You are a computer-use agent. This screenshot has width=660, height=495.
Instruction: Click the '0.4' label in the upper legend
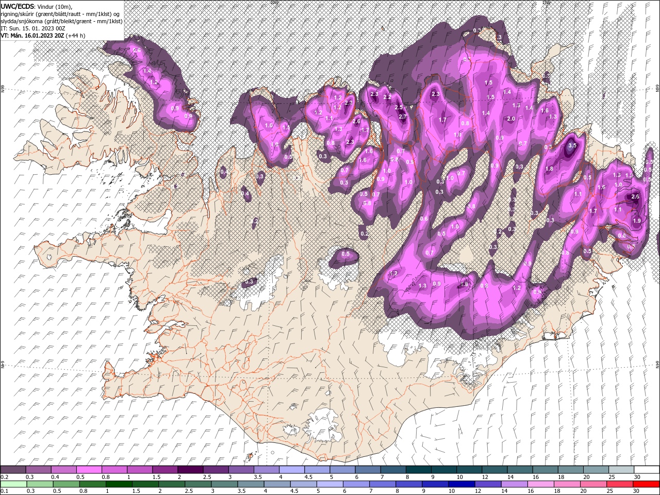pos(55,477)
